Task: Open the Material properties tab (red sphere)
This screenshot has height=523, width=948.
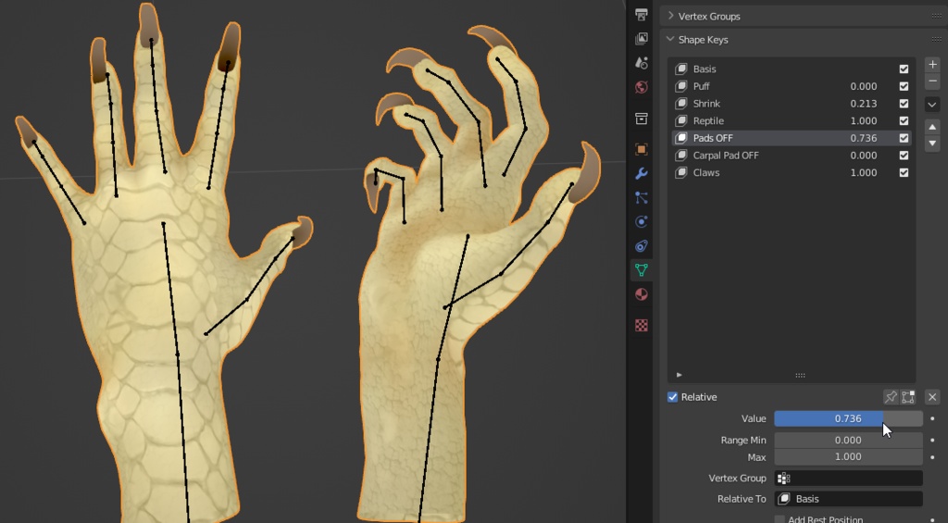Action: [x=642, y=294]
